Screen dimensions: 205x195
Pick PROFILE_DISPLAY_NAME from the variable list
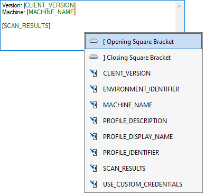pyautogui.click(x=143, y=137)
